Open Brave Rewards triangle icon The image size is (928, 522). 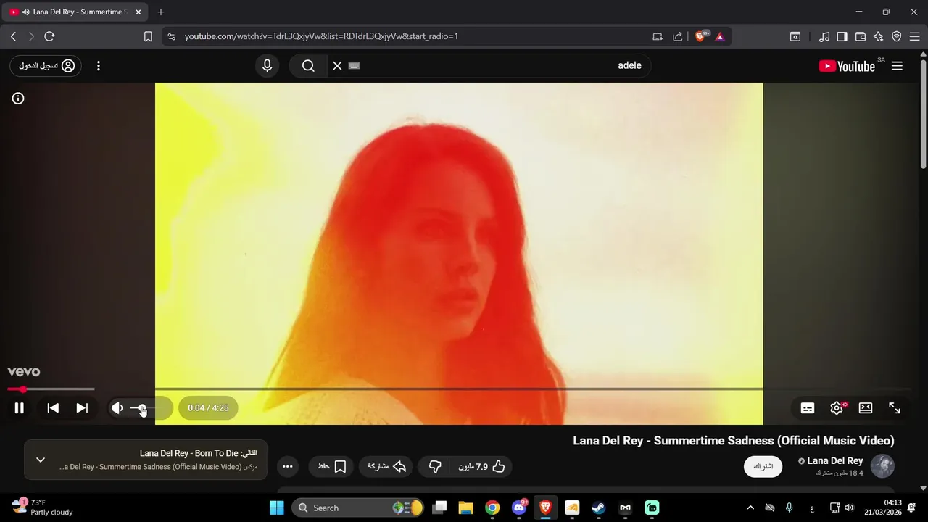pyautogui.click(x=720, y=36)
